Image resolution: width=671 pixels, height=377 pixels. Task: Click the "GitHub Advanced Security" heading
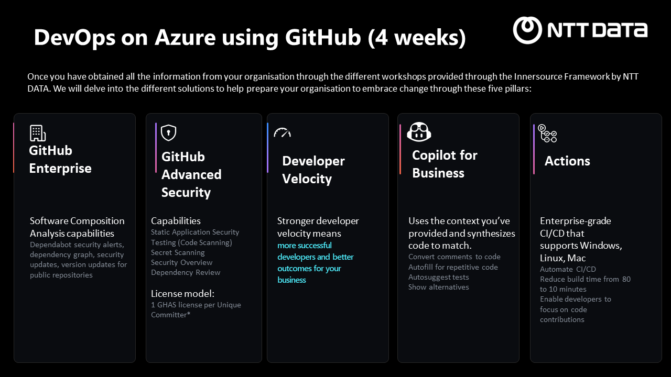(191, 174)
